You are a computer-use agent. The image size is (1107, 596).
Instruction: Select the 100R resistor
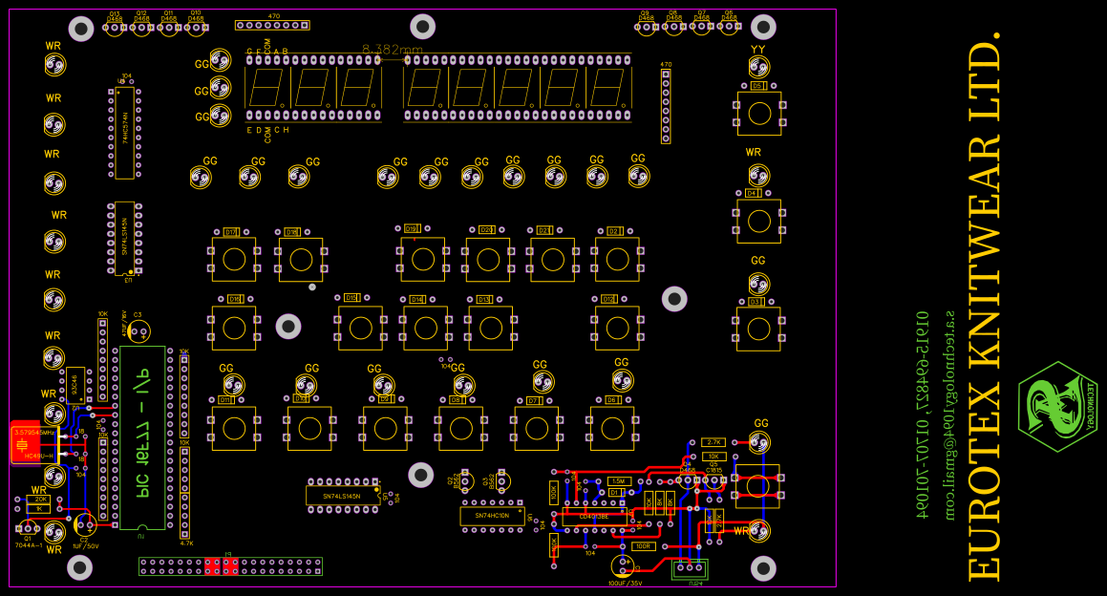point(643,546)
